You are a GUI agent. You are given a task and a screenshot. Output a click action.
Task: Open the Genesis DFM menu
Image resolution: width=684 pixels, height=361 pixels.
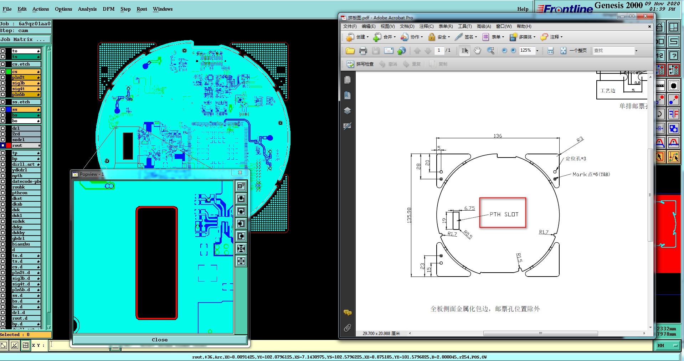(x=109, y=9)
